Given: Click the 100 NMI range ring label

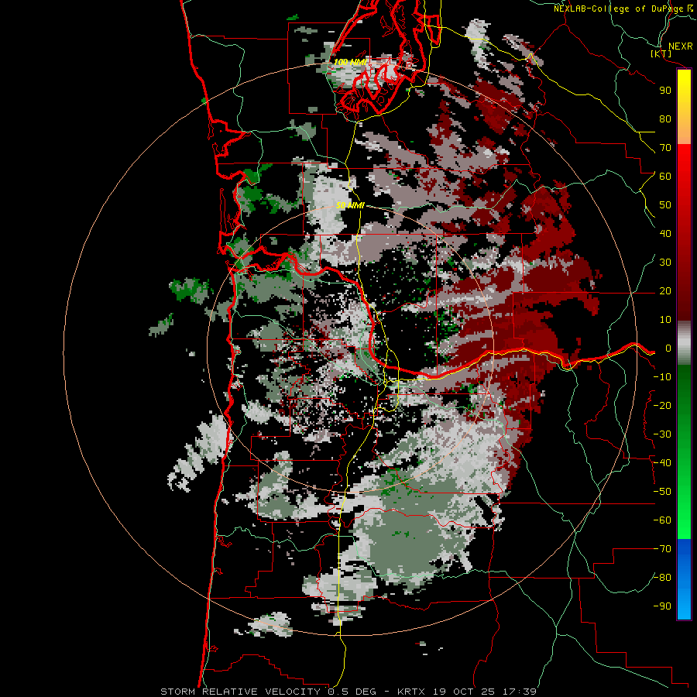Looking at the screenshot, I should (351, 62).
